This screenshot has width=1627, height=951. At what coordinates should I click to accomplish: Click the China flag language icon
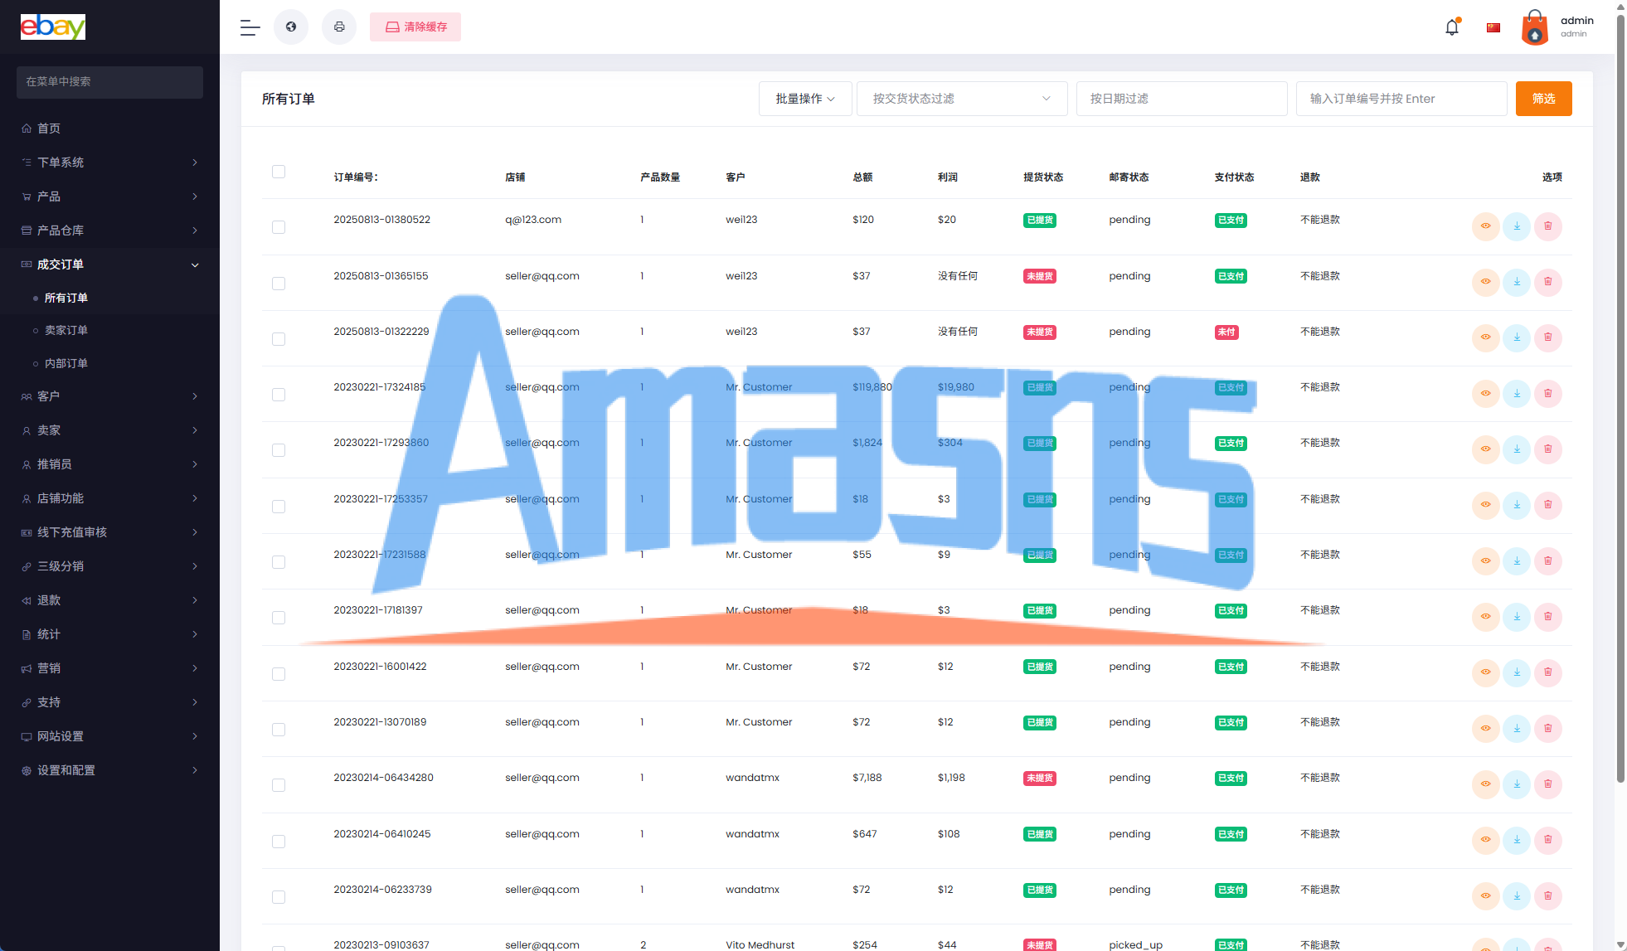point(1493,27)
